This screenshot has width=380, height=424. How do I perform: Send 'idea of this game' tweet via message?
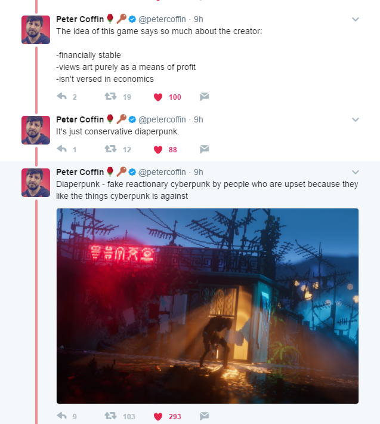(x=205, y=97)
